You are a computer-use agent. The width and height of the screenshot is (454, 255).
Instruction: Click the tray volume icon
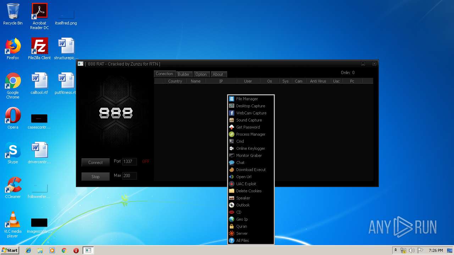tap(412, 250)
